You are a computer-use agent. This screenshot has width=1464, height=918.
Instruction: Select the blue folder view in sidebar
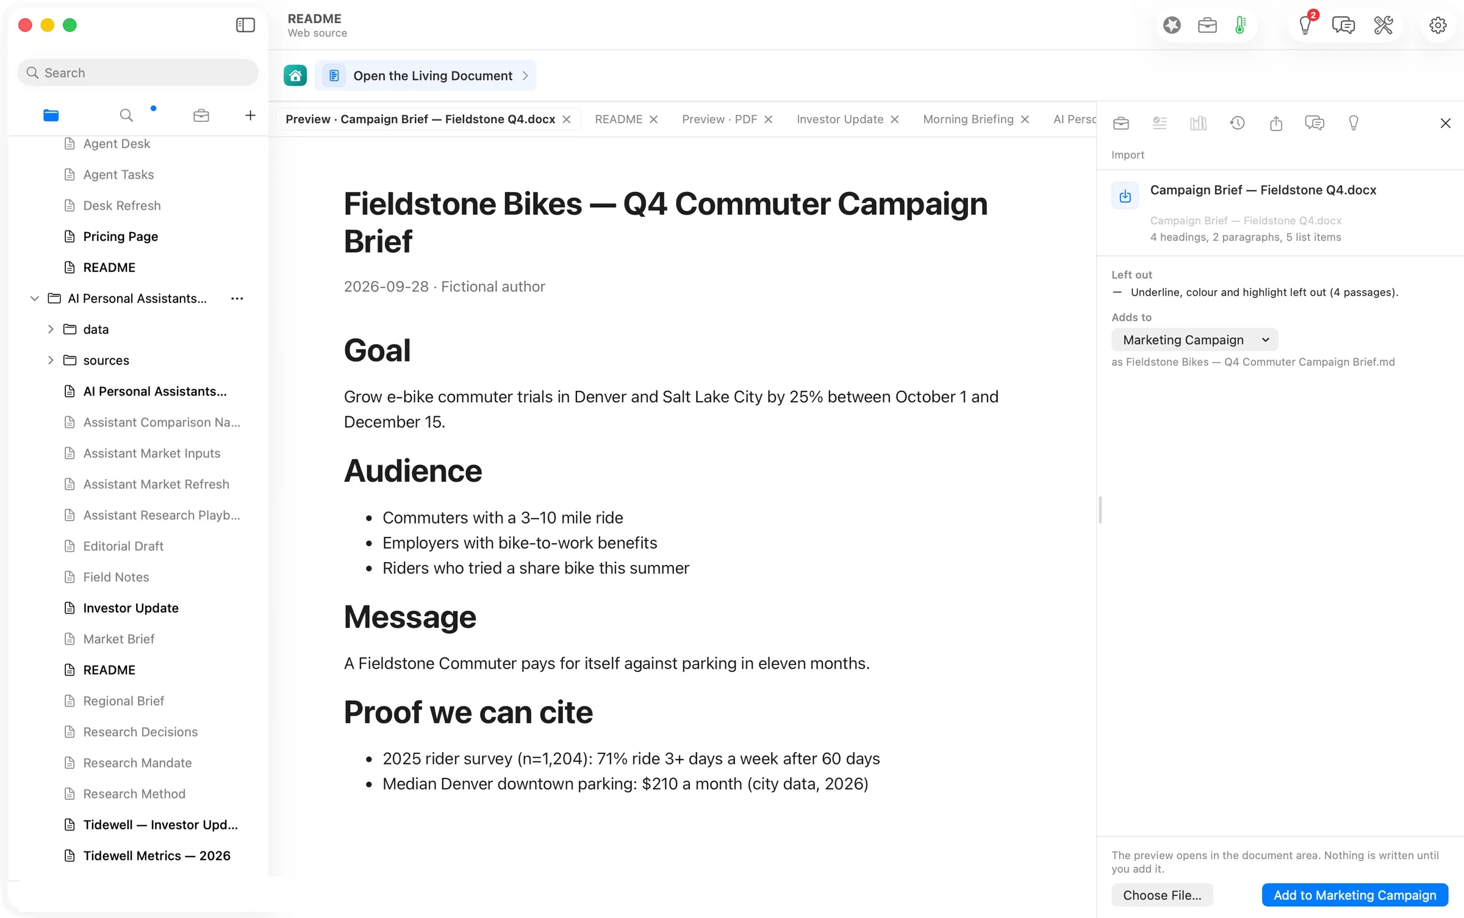51,115
